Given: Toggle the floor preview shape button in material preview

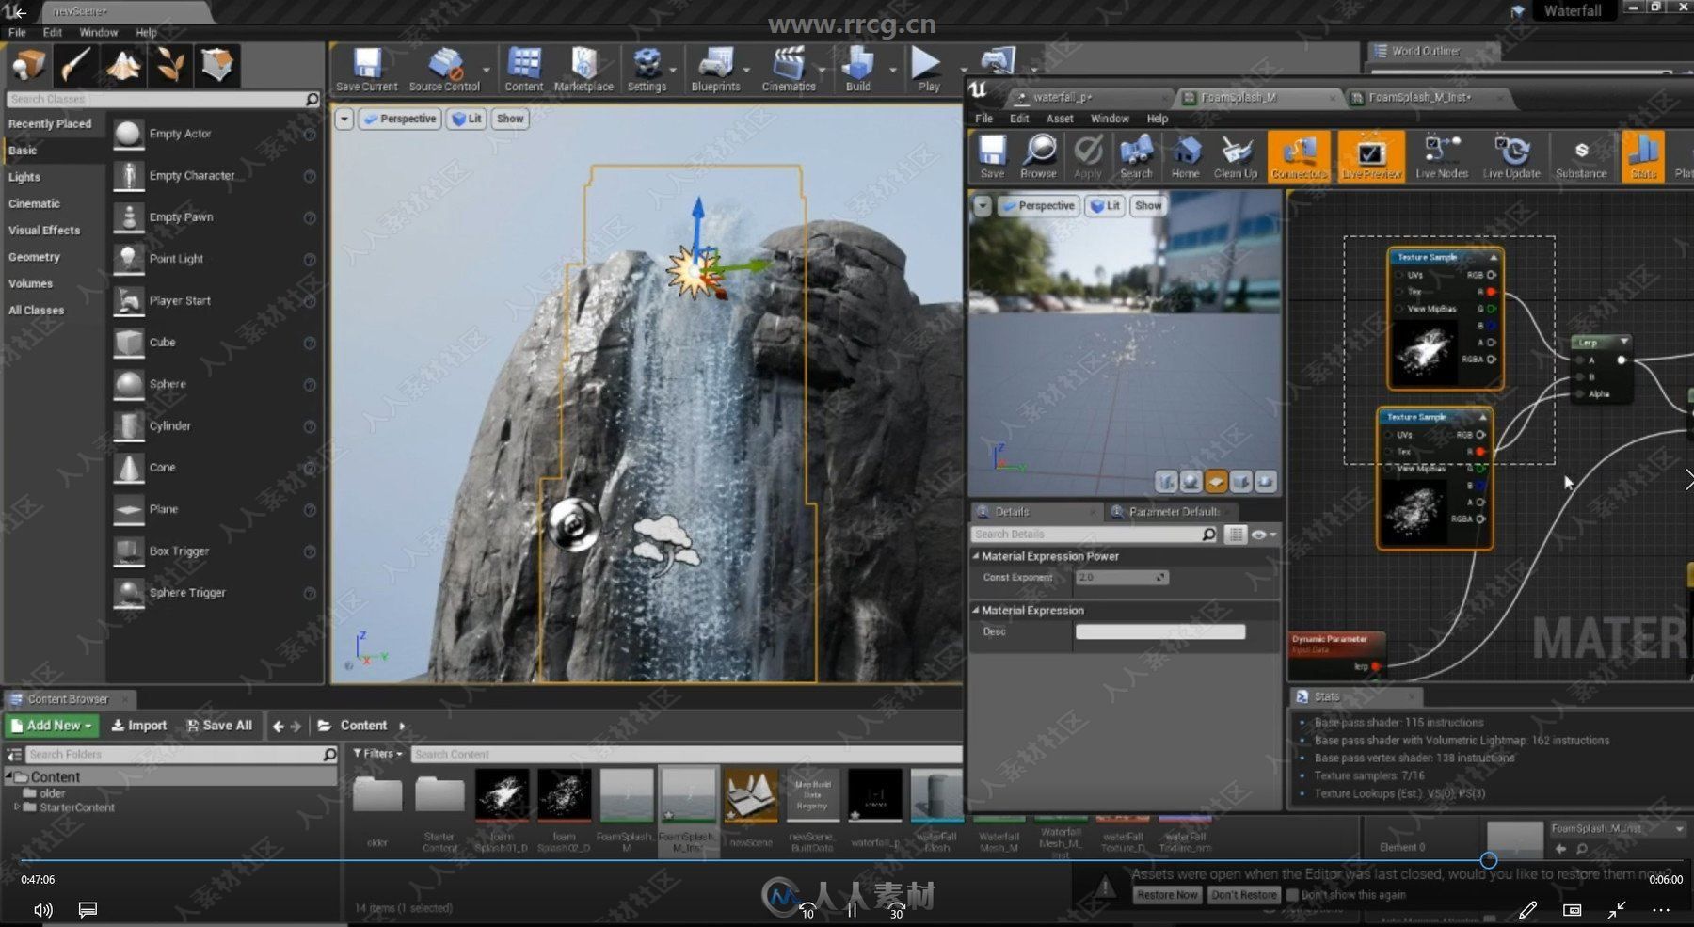Looking at the screenshot, I should (x=1216, y=482).
